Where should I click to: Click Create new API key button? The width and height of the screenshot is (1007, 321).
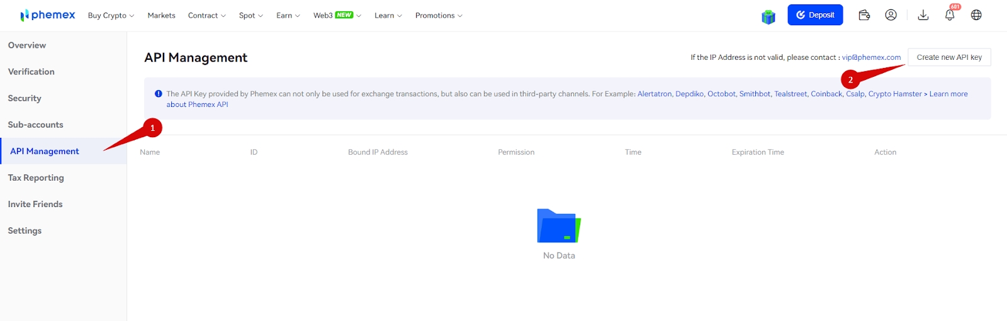[x=949, y=57]
